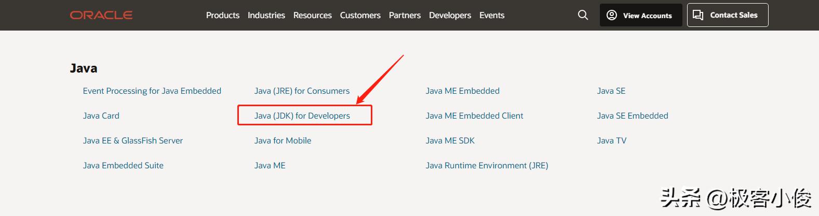Open the Industries menu
This screenshot has height=216, width=819.
click(266, 16)
